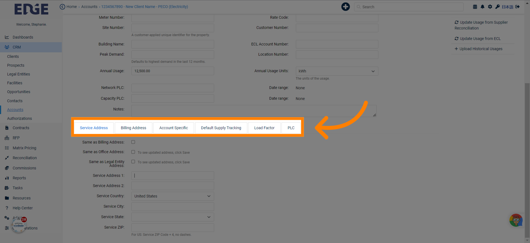Click the Service City field

pyautogui.click(x=173, y=207)
